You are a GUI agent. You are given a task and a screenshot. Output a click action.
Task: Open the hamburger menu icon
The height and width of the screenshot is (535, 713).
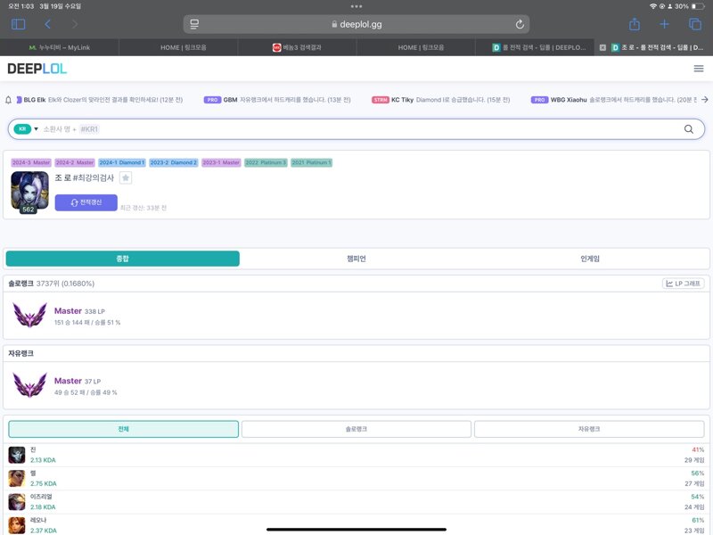[x=699, y=69]
